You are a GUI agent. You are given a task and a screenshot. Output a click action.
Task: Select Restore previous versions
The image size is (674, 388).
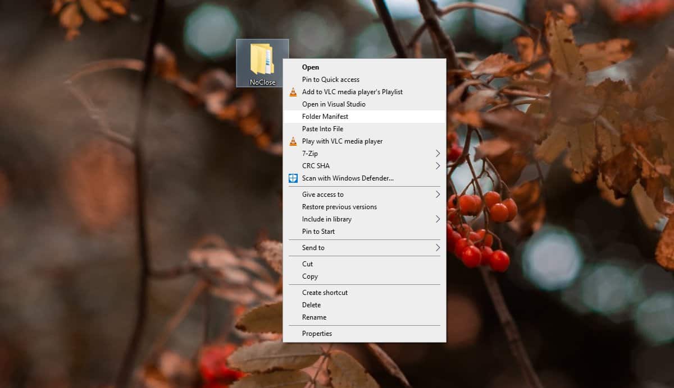(365, 207)
